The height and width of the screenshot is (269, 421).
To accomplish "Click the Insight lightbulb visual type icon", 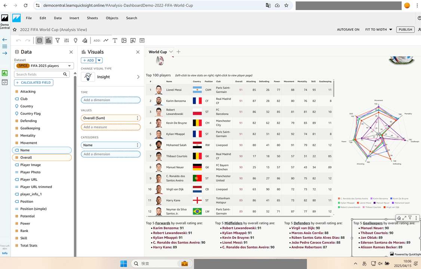I will point(88,77).
